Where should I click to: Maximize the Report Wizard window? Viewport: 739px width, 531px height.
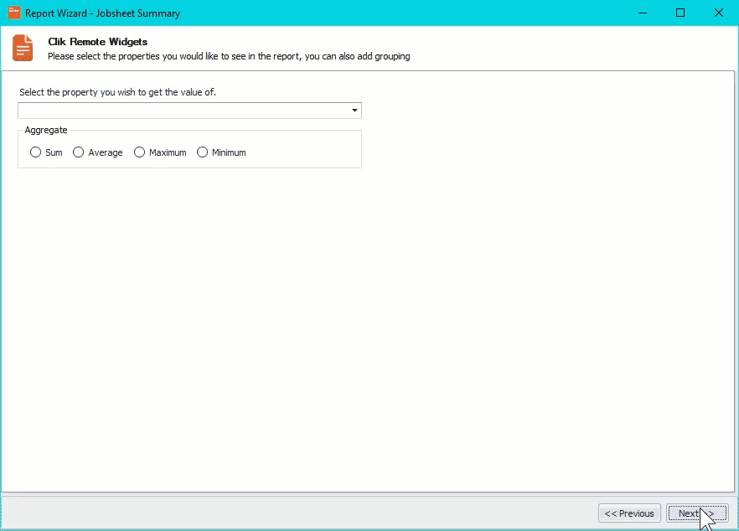(x=680, y=13)
